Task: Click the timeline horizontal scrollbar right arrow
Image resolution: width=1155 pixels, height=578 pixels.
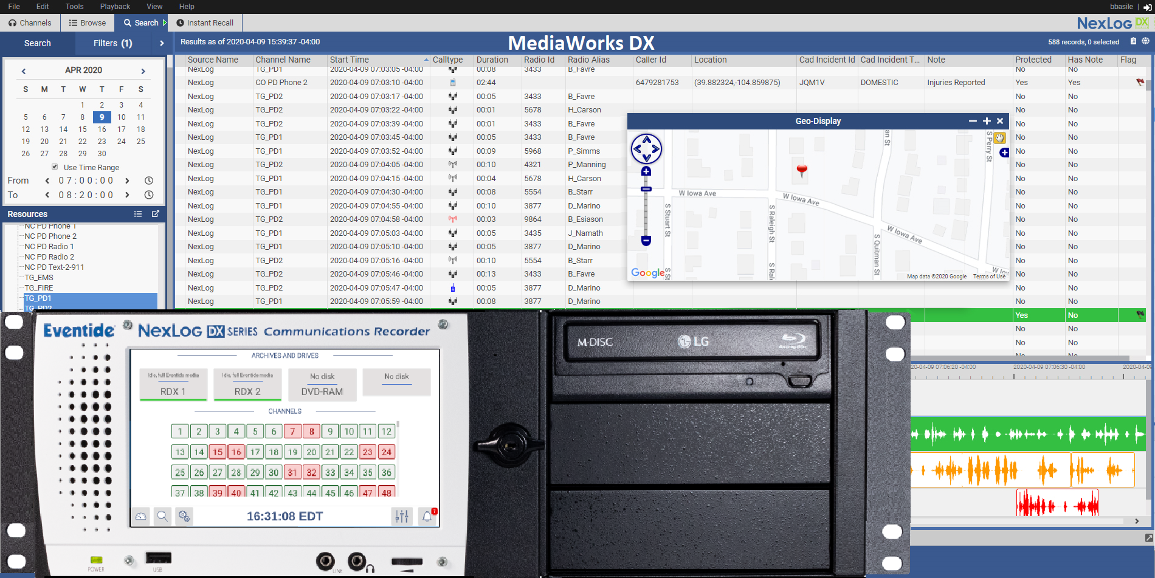Action: [1137, 521]
